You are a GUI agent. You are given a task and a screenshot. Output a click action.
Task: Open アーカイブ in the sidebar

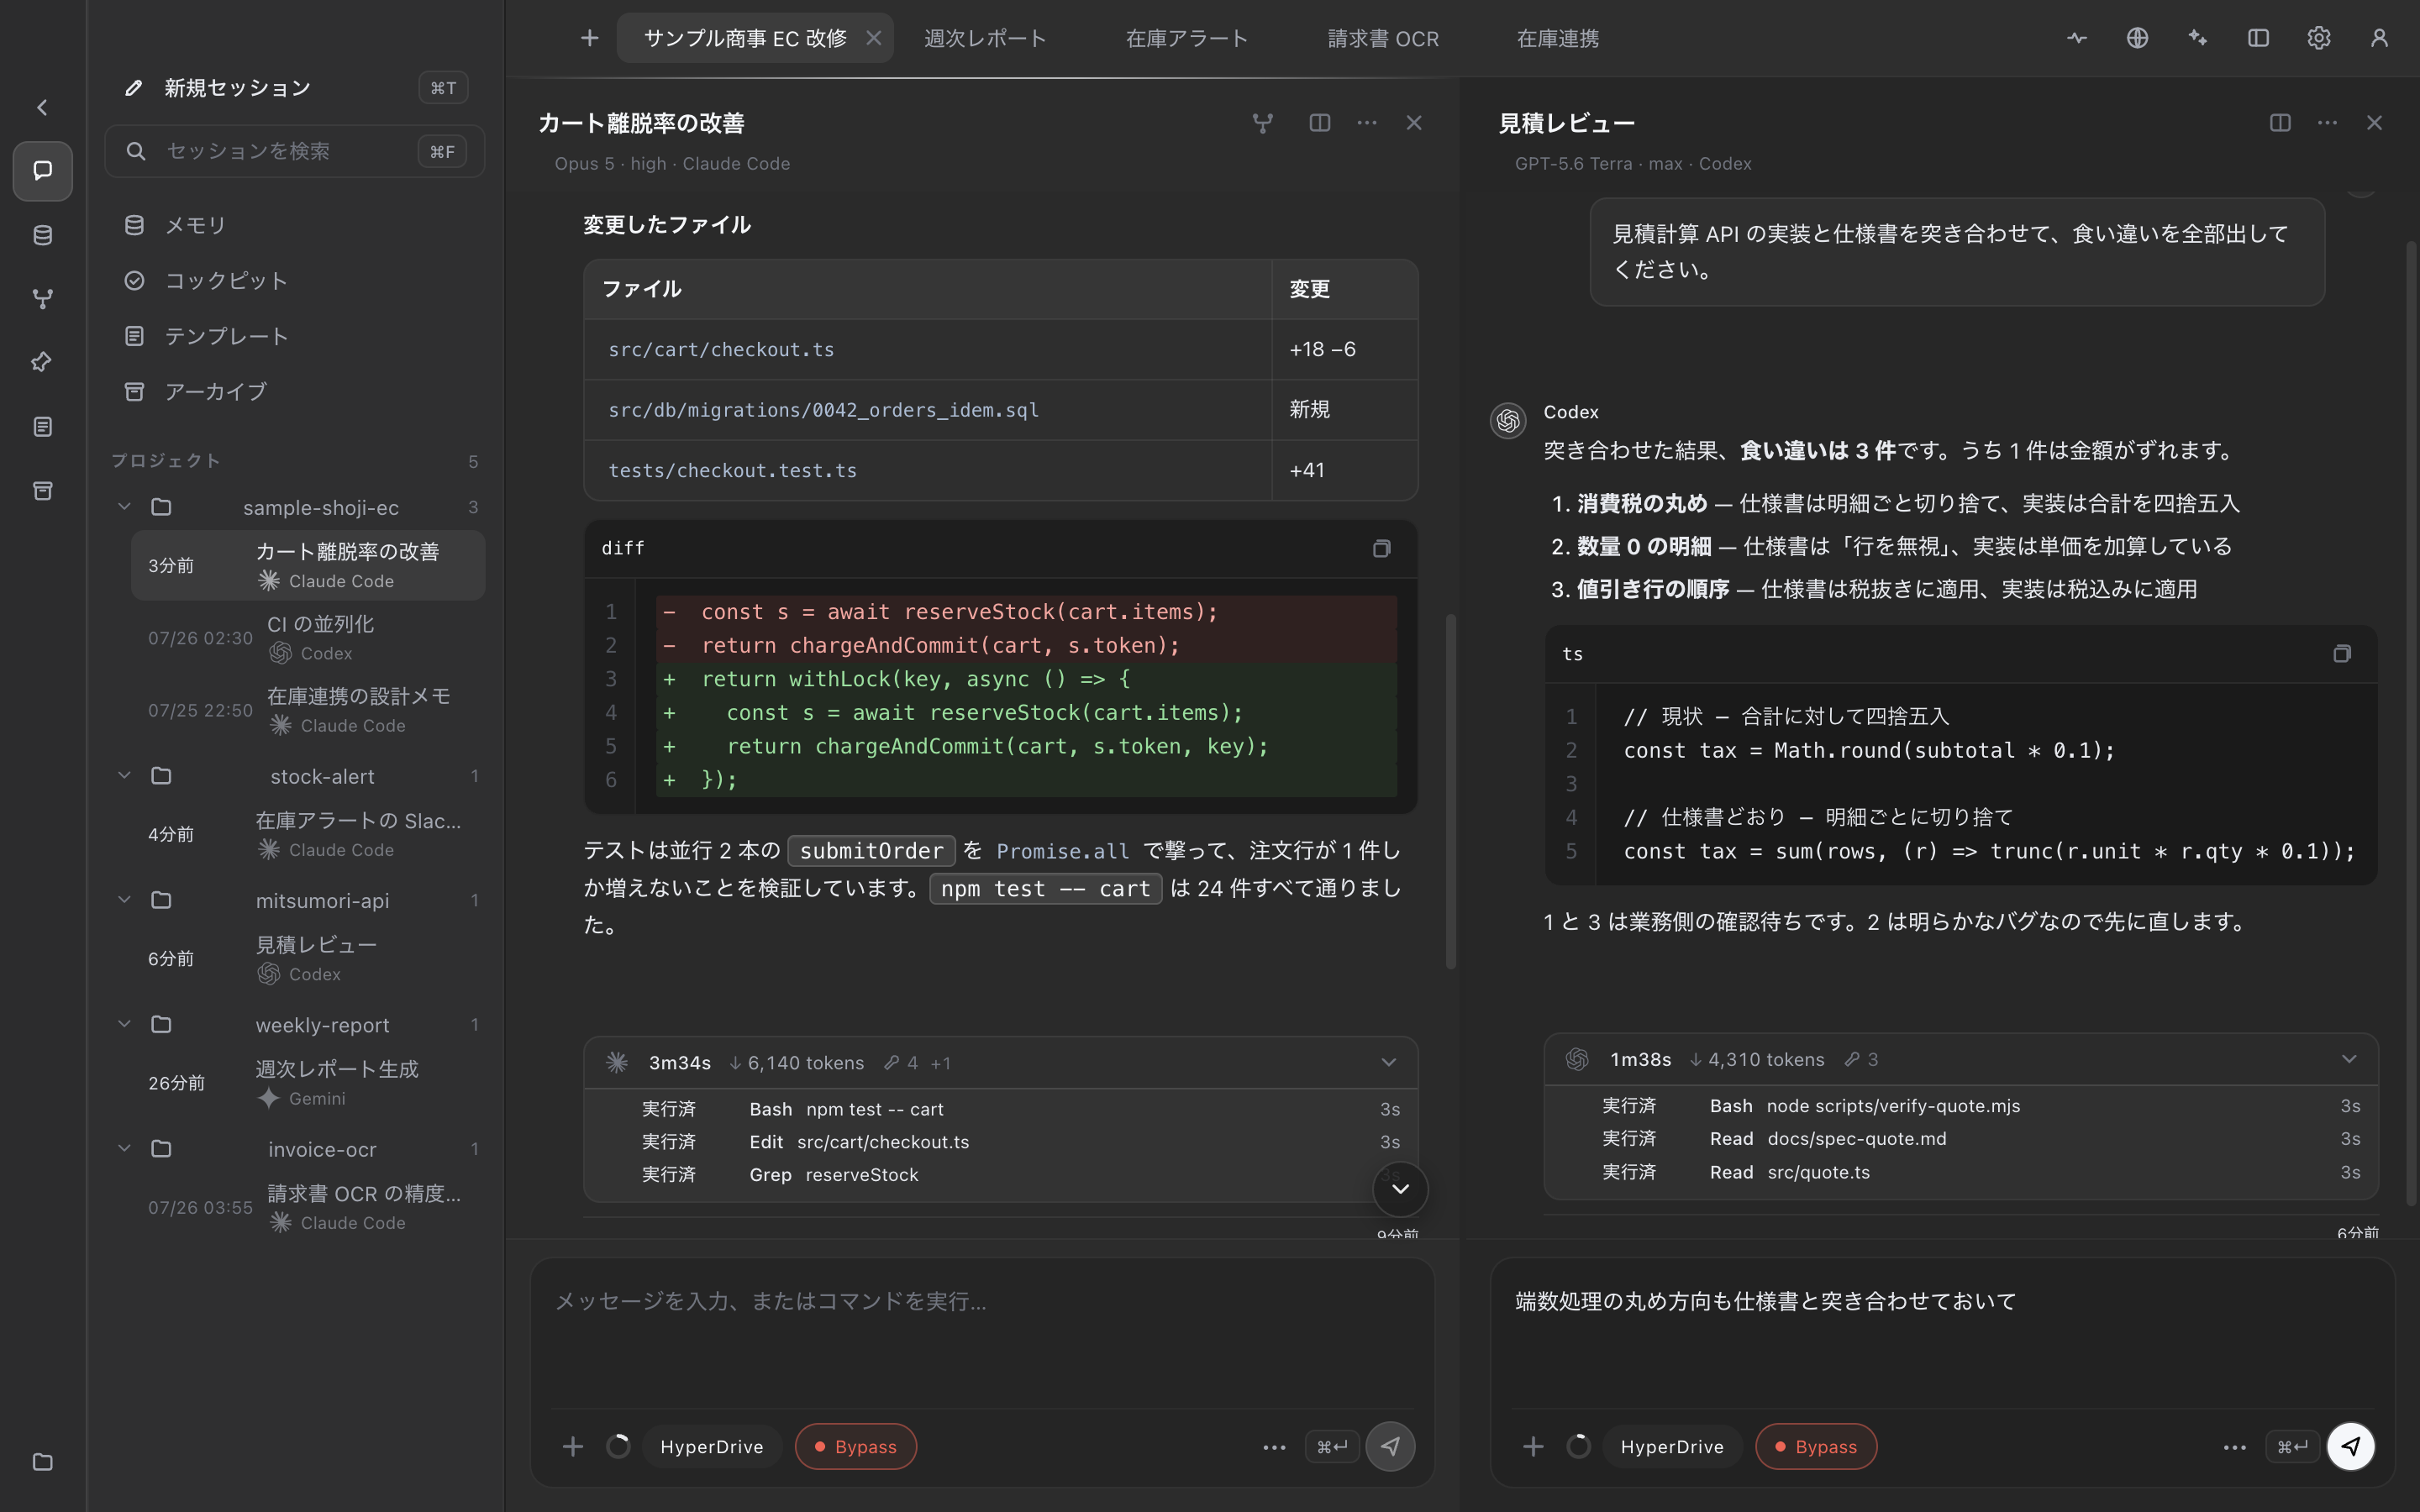coord(295,392)
